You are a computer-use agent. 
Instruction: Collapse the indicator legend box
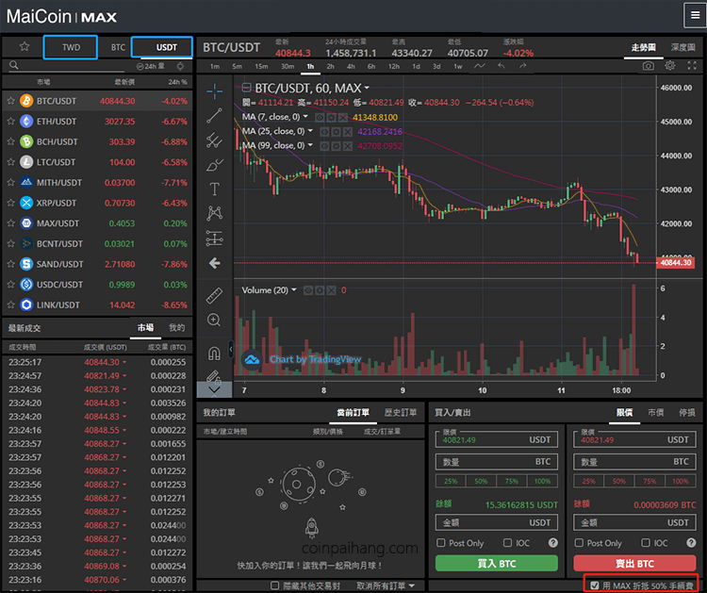pos(247,88)
